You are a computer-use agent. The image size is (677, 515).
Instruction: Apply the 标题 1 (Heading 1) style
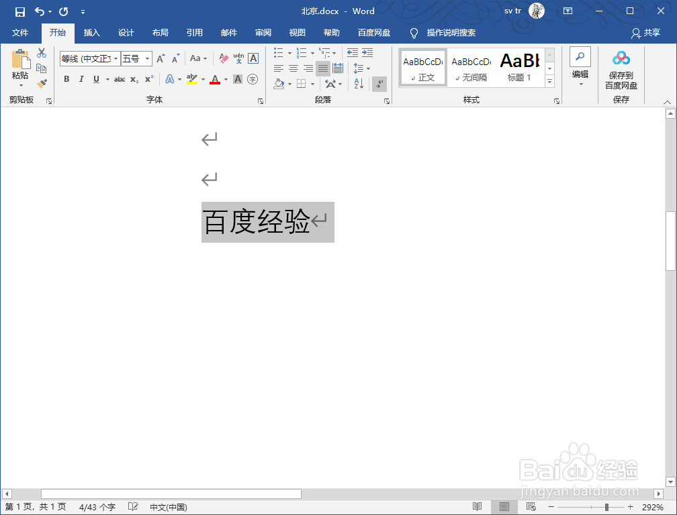tap(519, 68)
